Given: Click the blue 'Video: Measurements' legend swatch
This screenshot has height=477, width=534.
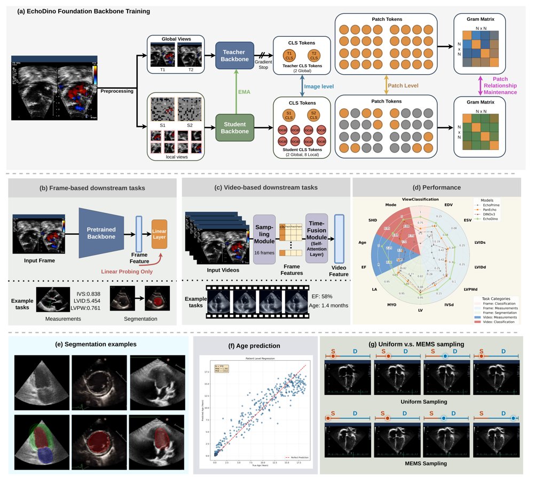Looking at the screenshot, I should (477, 317).
